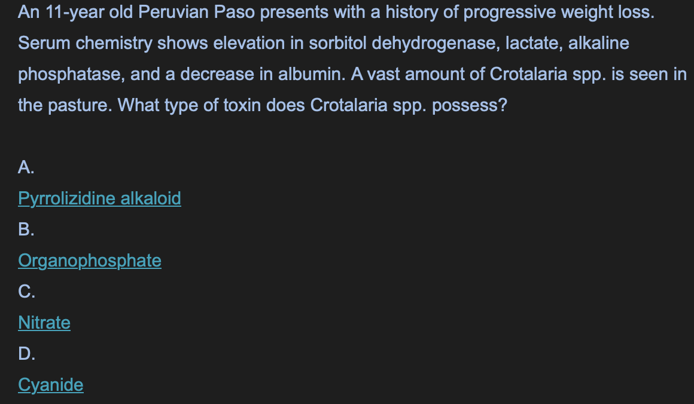Pick the Nitrate answer link
The width and height of the screenshot is (694, 404).
[x=44, y=323]
